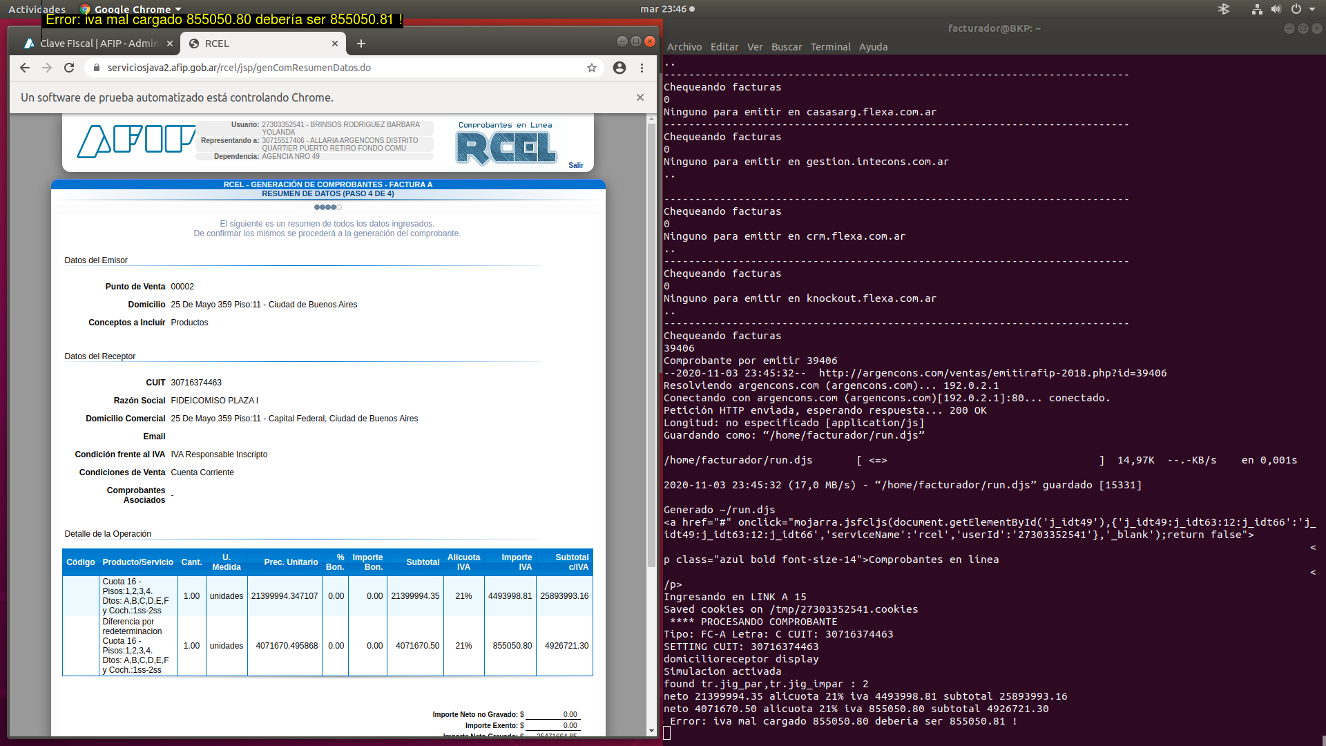Maximize the Chrome window
The image size is (1326, 746).
click(x=635, y=41)
